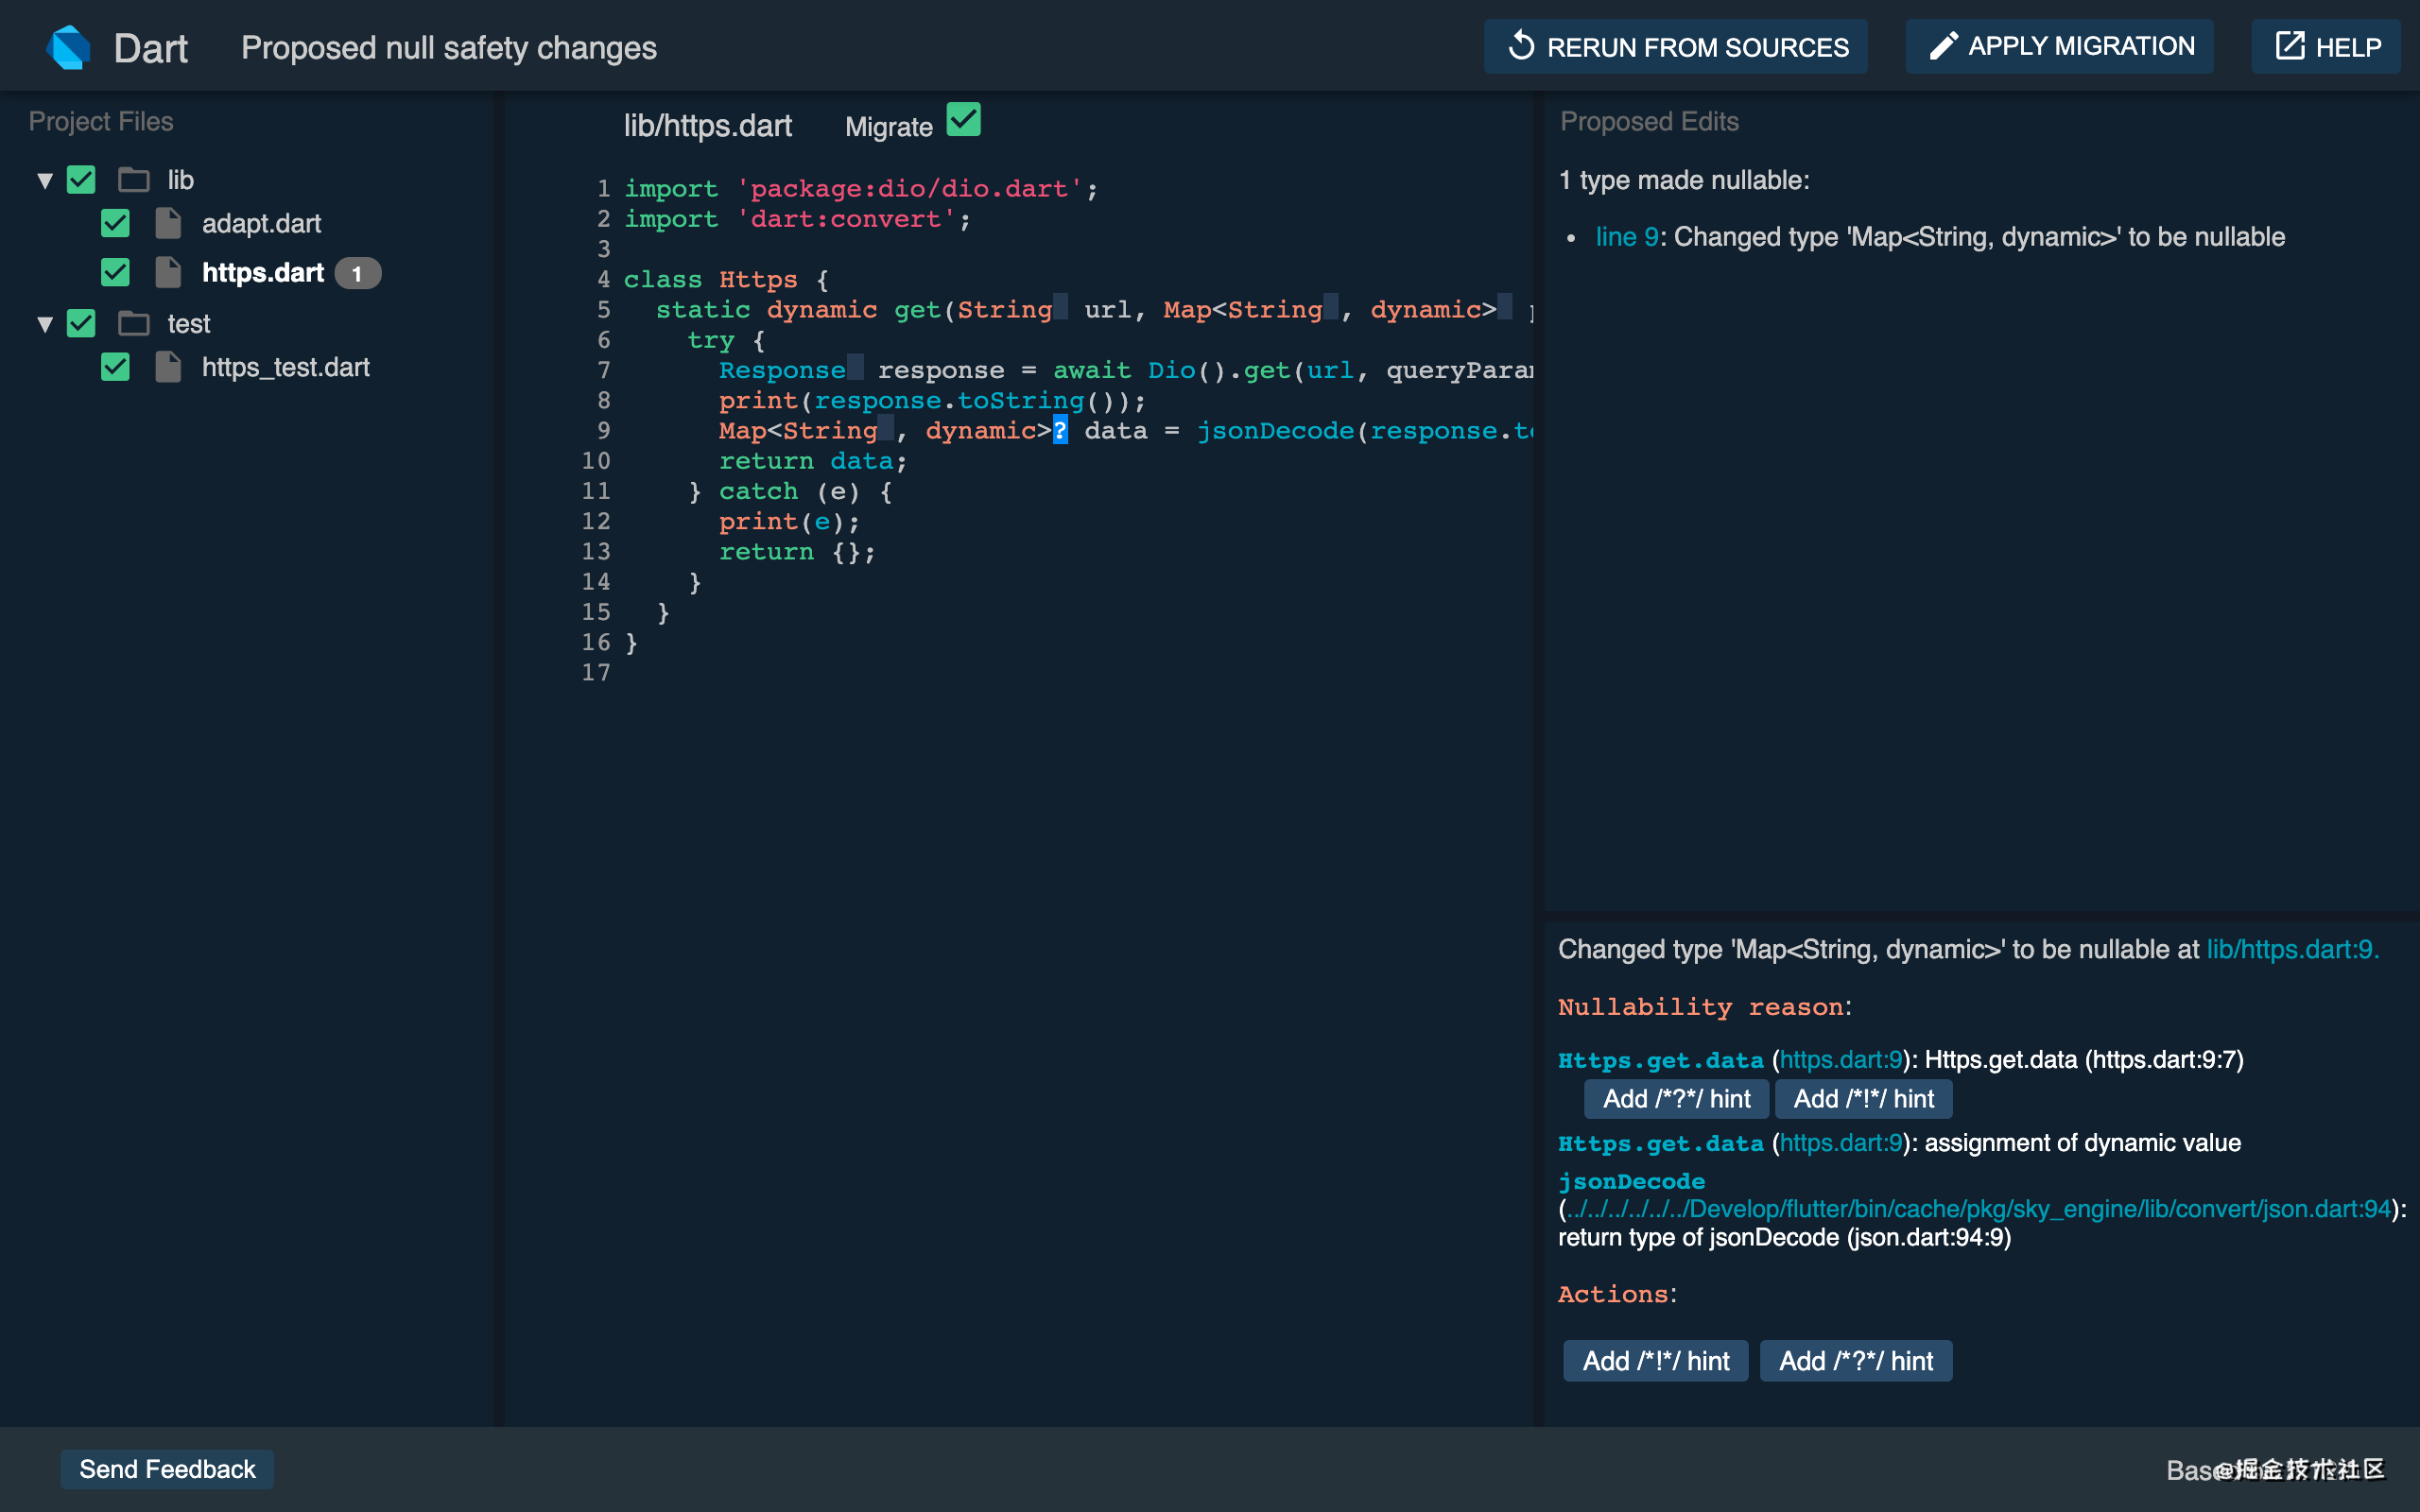The height and width of the screenshot is (1512, 2420).
Task: Click the Apply Migration button
Action: point(2059,46)
